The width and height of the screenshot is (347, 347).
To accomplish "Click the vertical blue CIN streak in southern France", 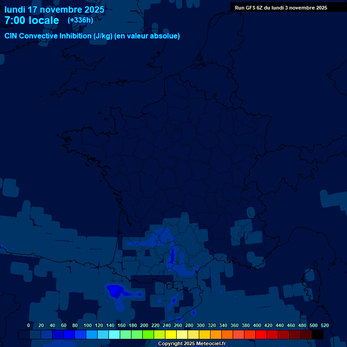I will 172,255.
